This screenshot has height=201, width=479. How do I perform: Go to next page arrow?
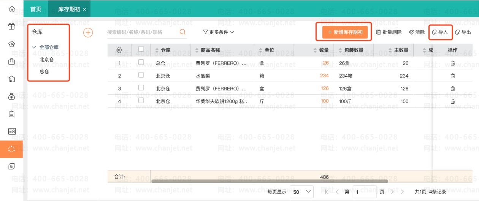[x=392, y=192]
